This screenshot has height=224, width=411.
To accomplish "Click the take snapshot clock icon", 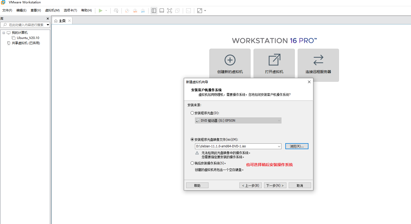I will [x=127, y=11].
